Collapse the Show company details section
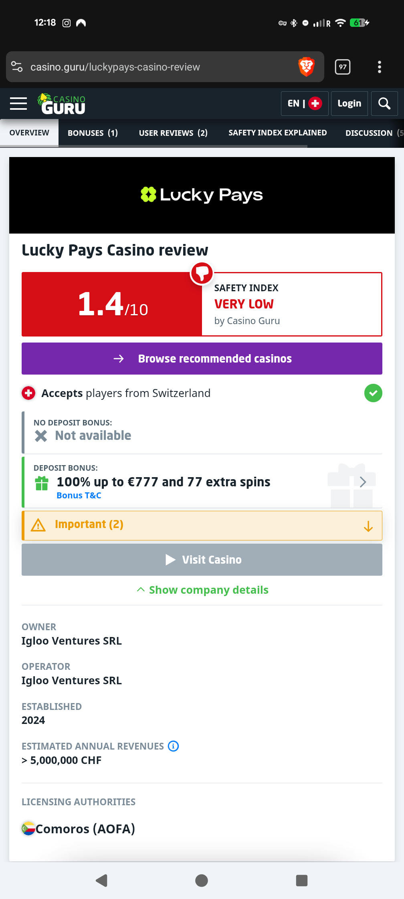Screen dimensions: 404x899 coord(202,590)
